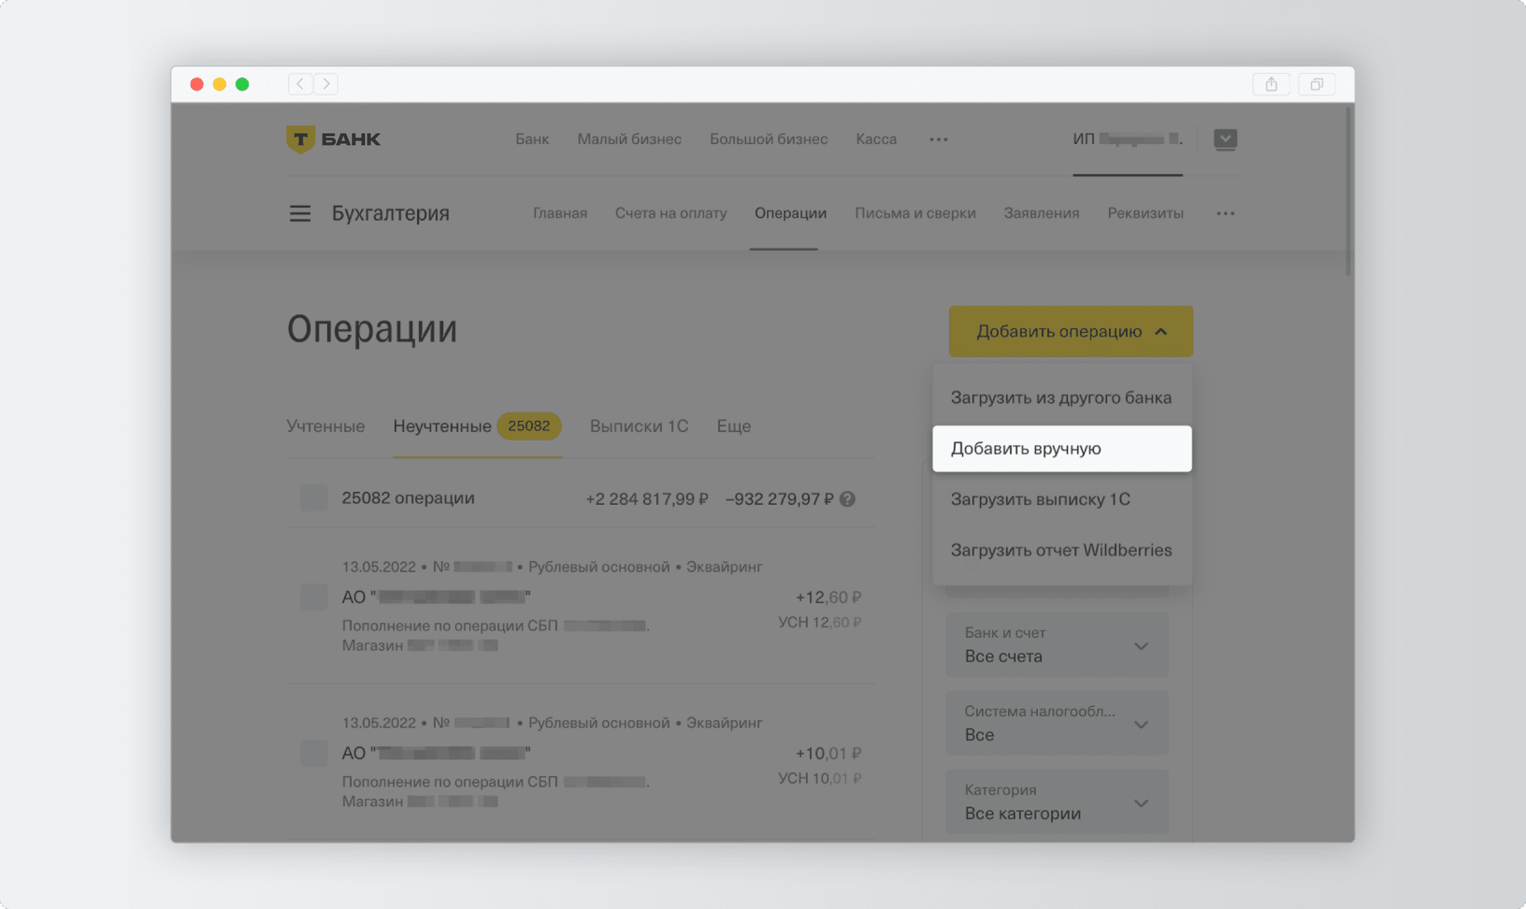Go to the Касса link
Image resolution: width=1526 pixels, height=909 pixels.
point(876,139)
